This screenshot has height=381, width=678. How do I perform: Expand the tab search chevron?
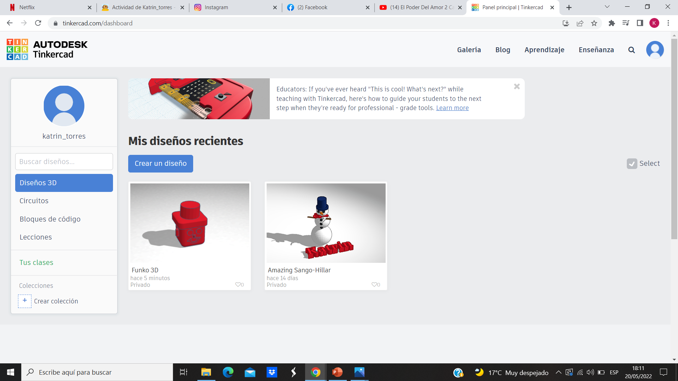[607, 7]
